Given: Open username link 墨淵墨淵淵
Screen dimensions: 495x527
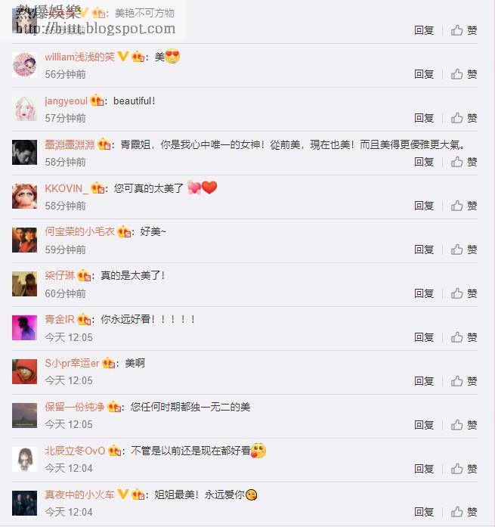Looking at the screenshot, I should pyautogui.click(x=70, y=144).
